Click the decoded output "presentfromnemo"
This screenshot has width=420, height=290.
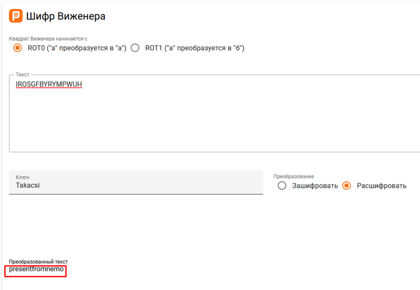pyautogui.click(x=36, y=270)
